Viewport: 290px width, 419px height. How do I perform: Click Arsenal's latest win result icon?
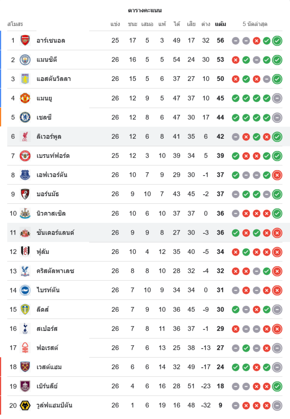(277, 41)
